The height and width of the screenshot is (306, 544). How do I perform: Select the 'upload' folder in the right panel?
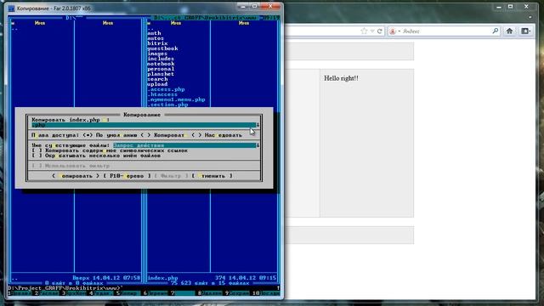157,84
